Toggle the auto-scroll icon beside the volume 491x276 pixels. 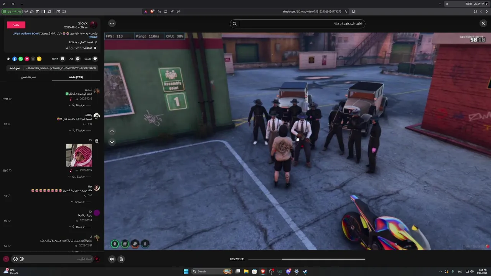click(x=121, y=259)
